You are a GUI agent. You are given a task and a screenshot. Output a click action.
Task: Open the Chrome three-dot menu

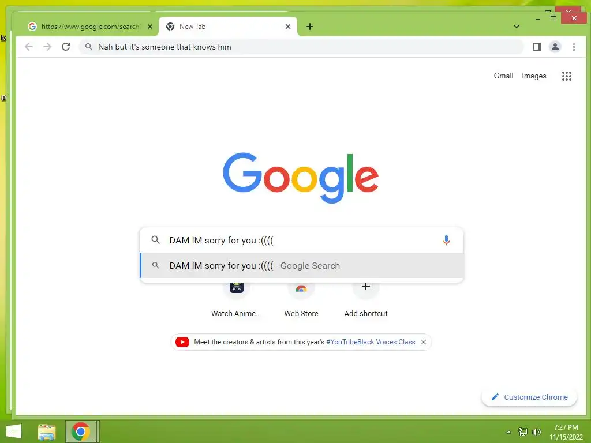(x=574, y=47)
